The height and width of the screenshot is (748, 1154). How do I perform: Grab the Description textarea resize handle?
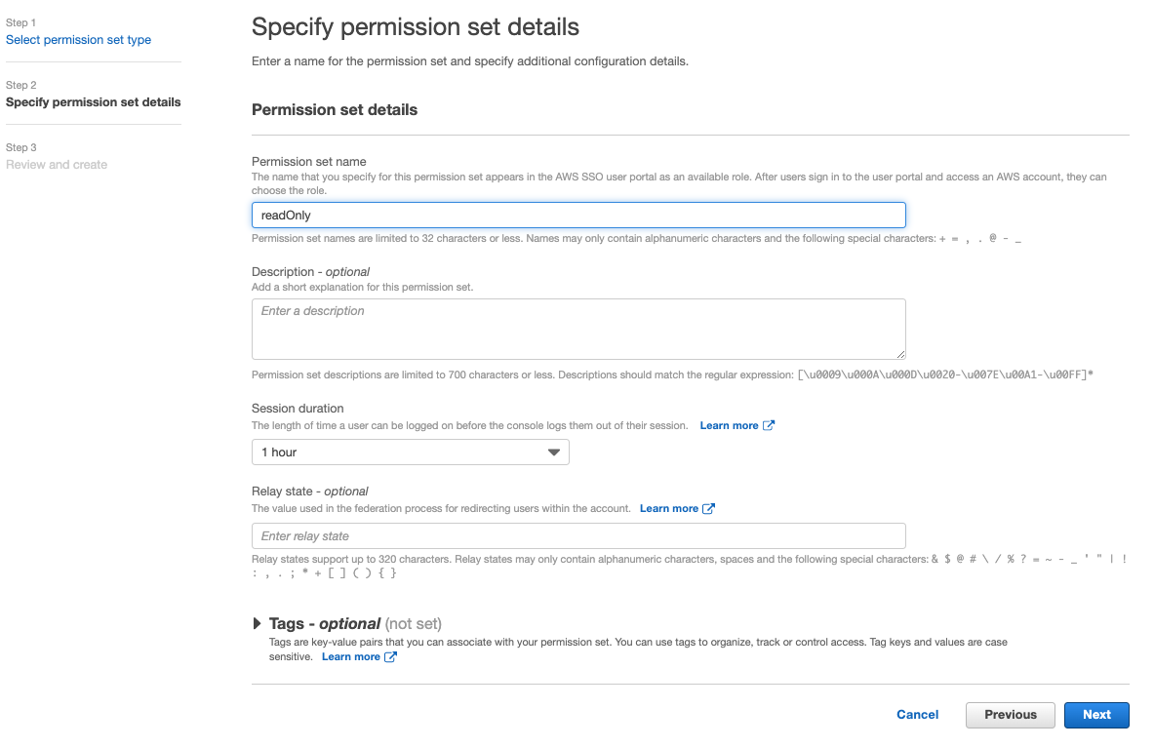pos(900,354)
